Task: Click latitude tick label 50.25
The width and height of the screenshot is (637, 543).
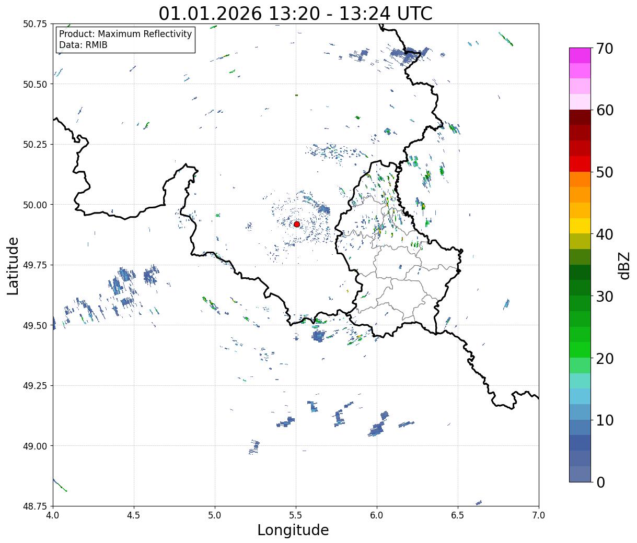Action: tap(35, 145)
